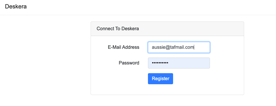
Task: Click text cursor at end of email
Action: point(194,47)
